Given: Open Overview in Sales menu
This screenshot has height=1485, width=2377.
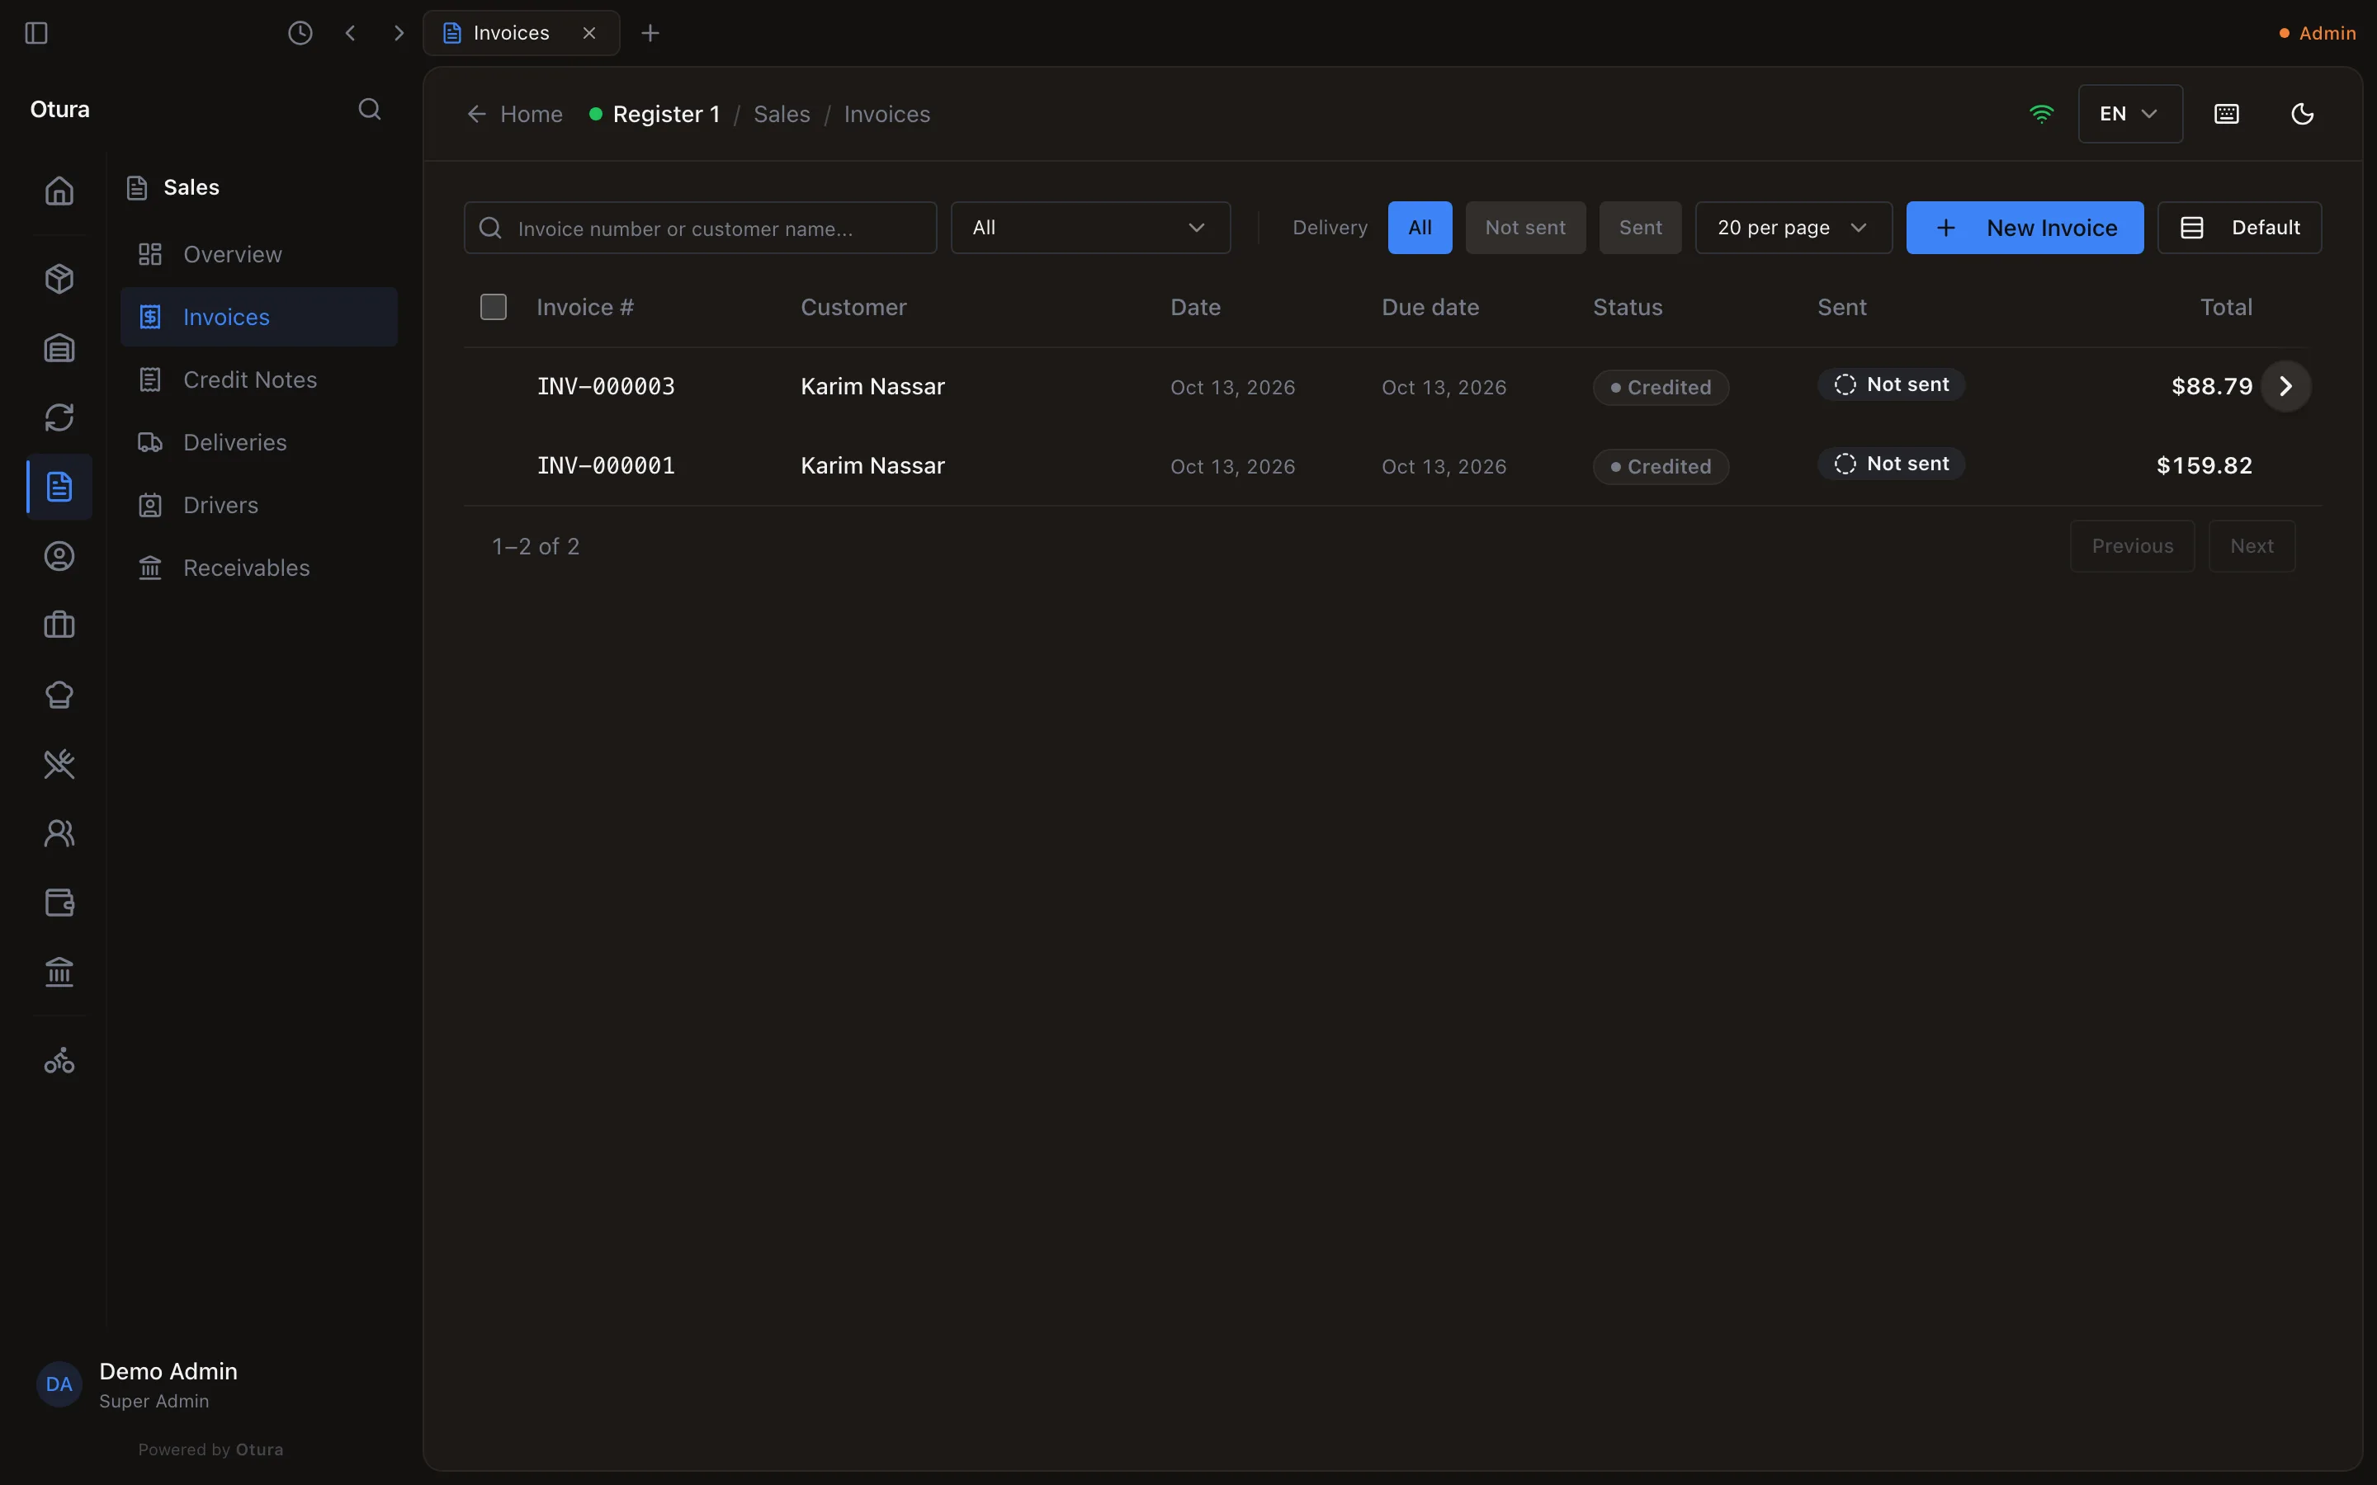Looking at the screenshot, I should tap(259, 254).
